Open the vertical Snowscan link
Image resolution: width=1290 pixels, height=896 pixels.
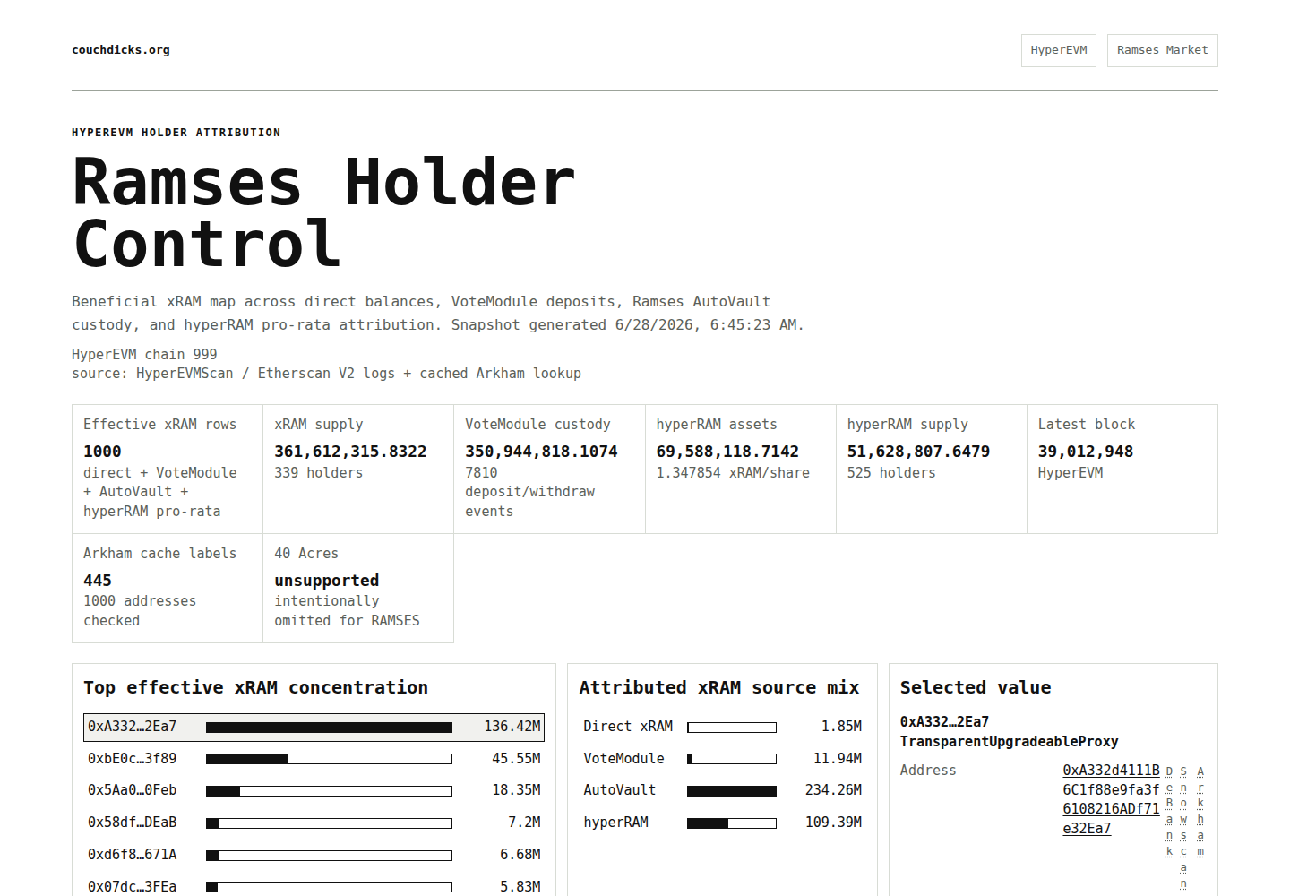coord(1183,827)
